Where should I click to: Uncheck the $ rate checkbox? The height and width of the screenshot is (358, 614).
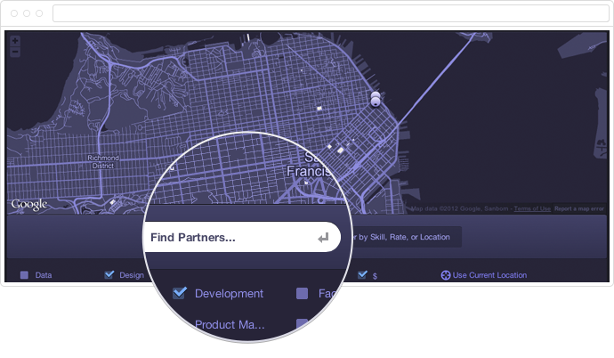coord(362,274)
